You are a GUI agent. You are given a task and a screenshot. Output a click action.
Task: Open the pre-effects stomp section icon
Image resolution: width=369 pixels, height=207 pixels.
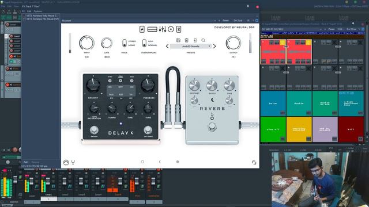[142, 29]
